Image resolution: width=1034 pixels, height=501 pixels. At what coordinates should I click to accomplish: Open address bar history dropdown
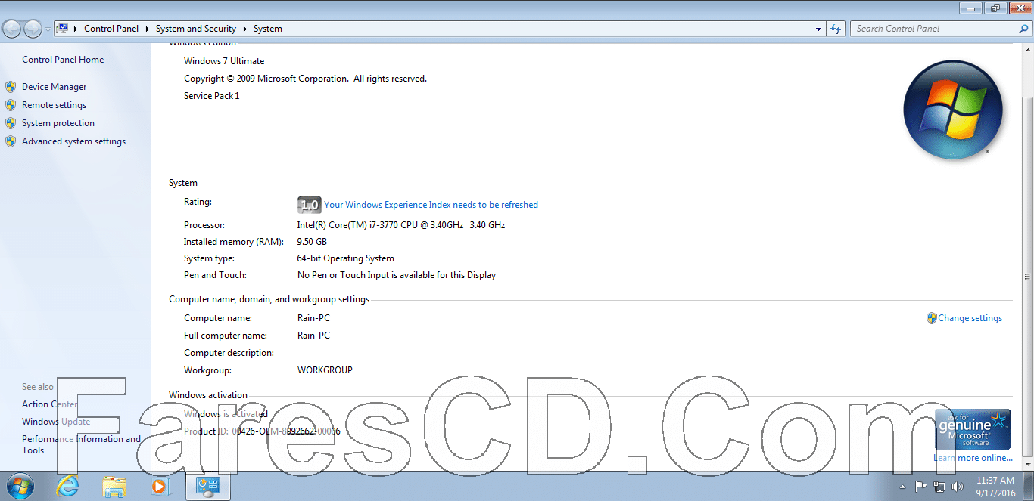(x=819, y=29)
